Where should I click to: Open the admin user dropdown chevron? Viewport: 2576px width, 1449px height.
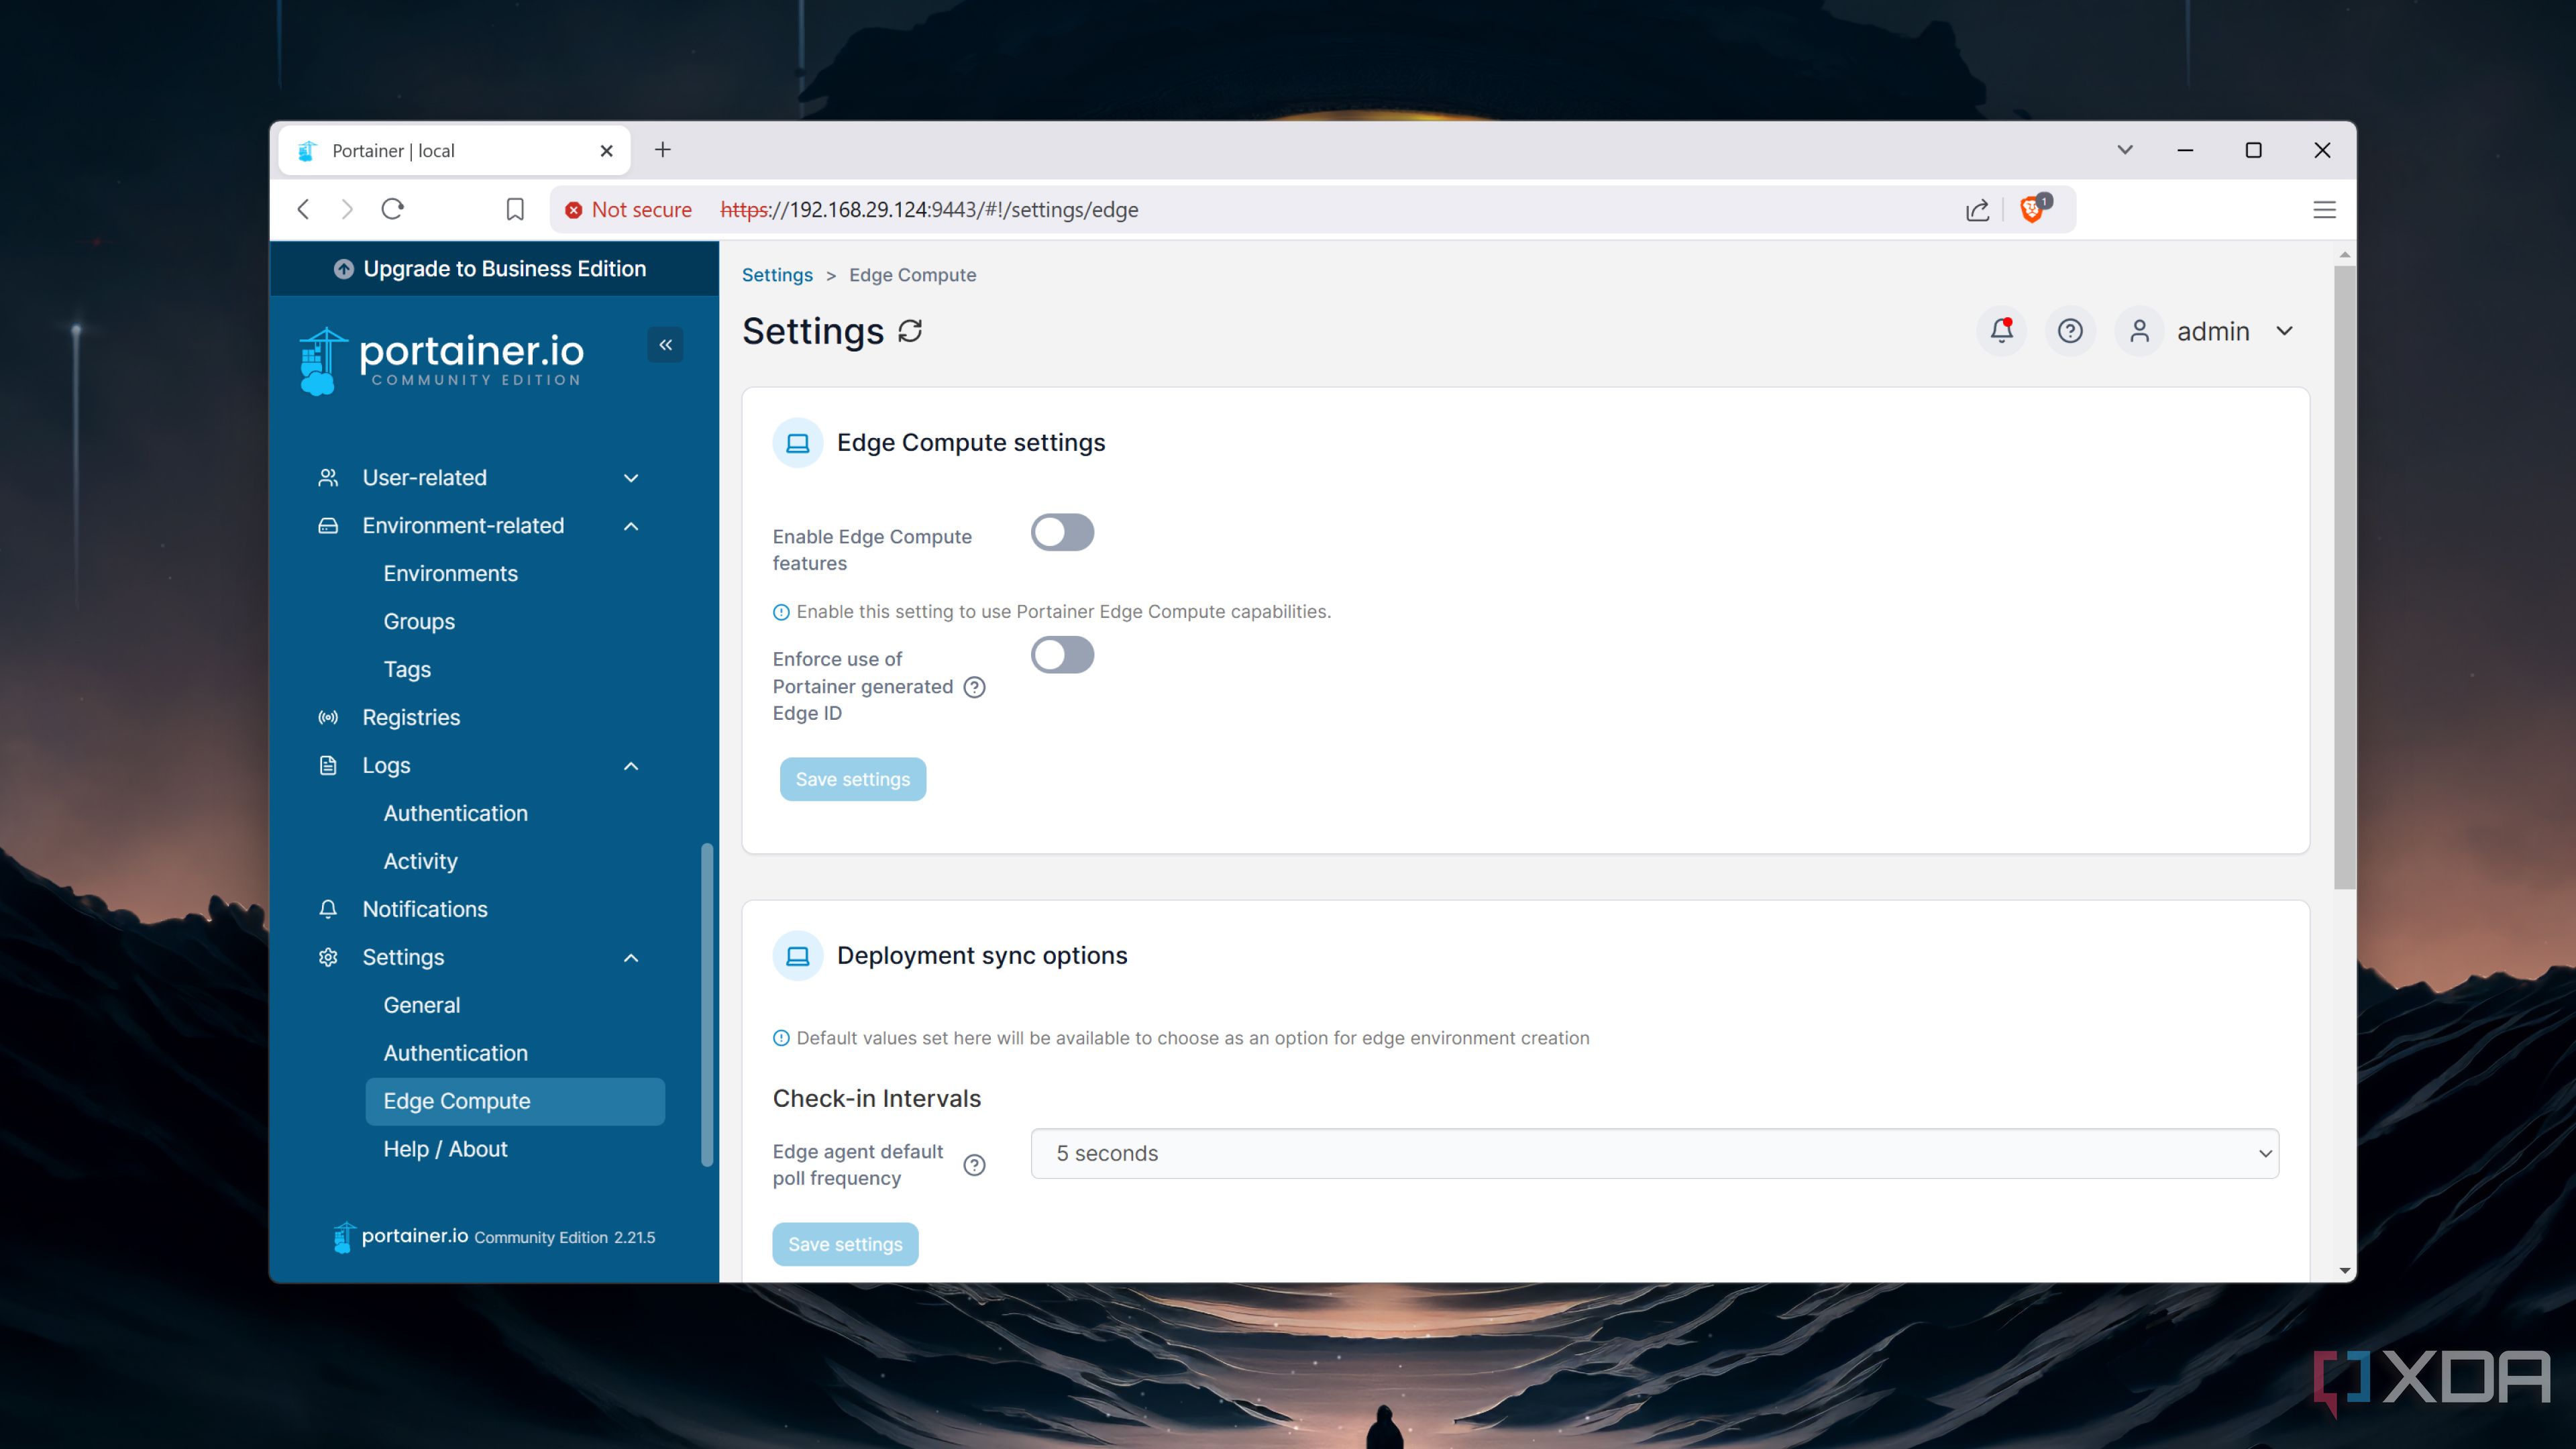(2284, 331)
